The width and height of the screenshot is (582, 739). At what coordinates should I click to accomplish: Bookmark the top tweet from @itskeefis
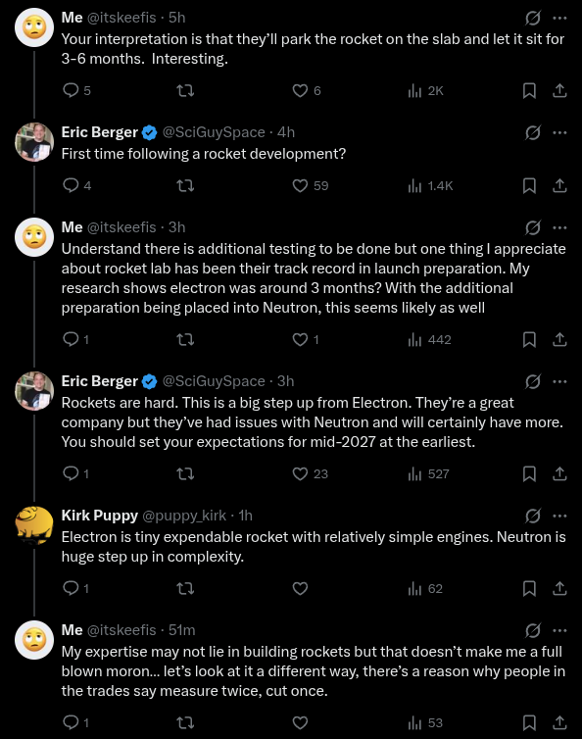tap(529, 90)
